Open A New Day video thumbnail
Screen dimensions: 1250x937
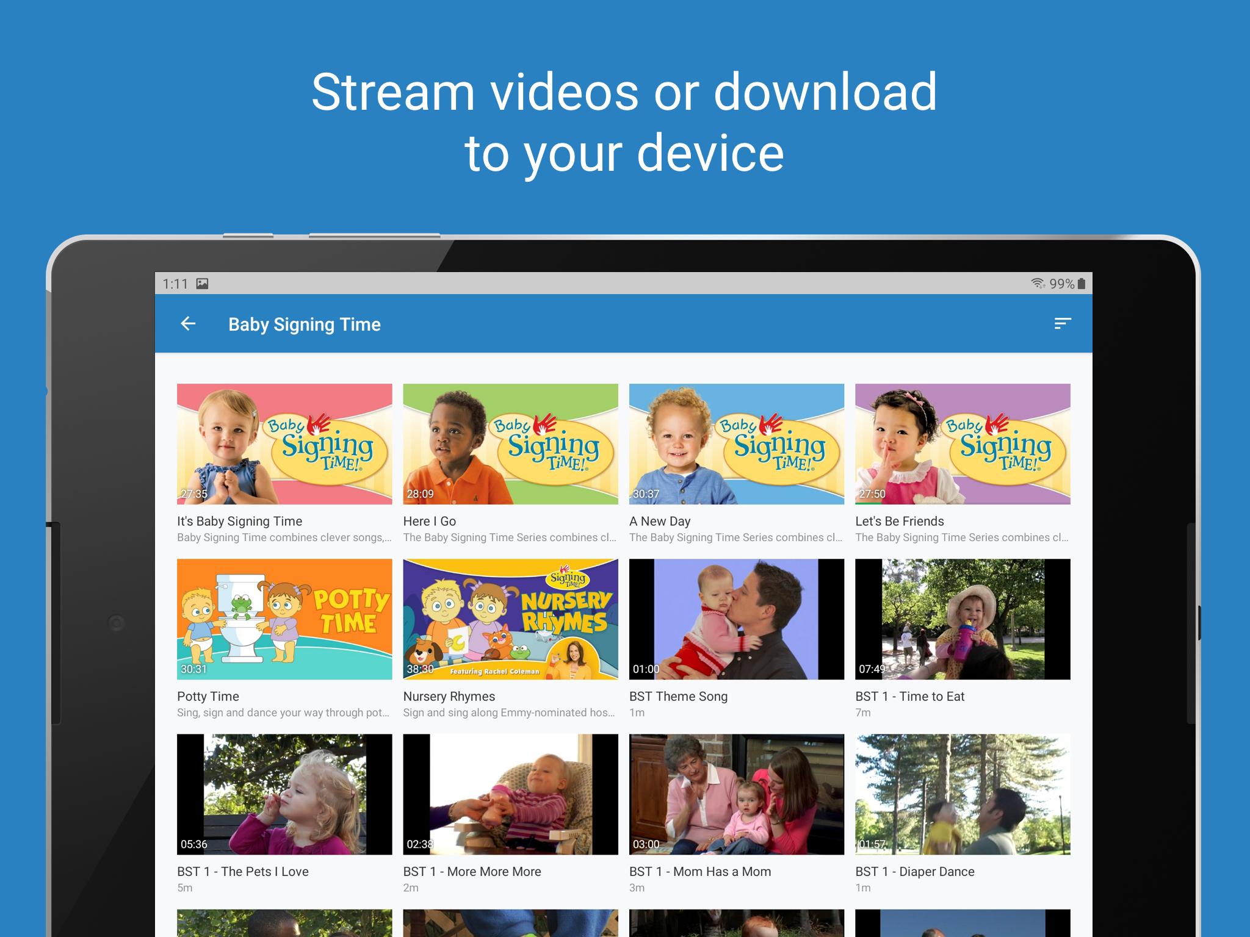click(737, 443)
